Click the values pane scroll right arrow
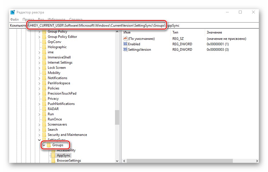The height and width of the screenshot is (172, 268). (257, 161)
